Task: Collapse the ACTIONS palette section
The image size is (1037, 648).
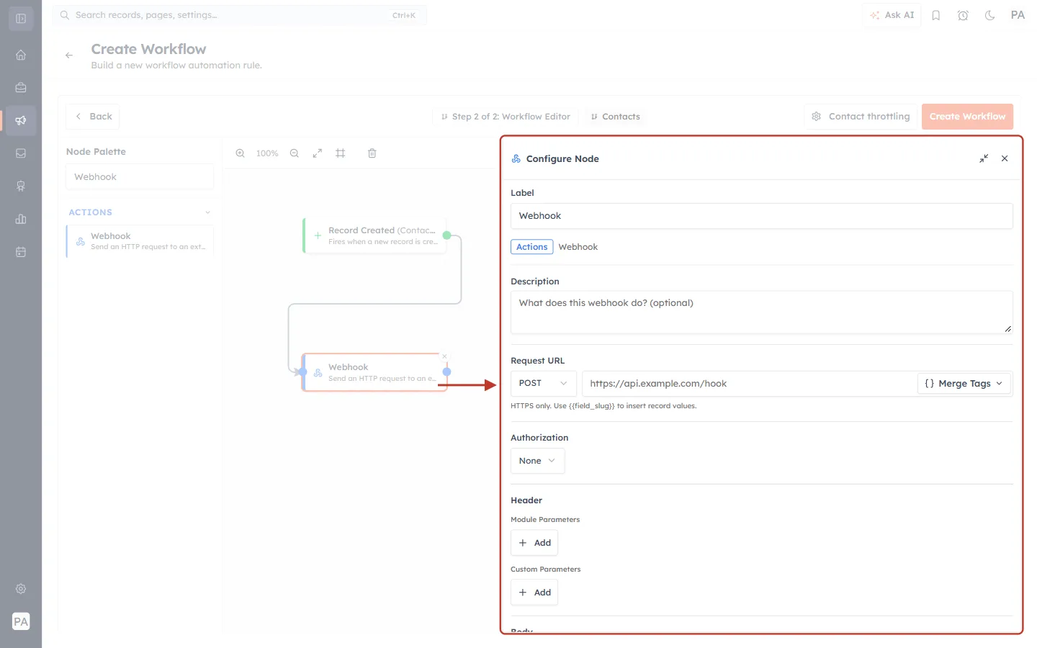Action: (x=207, y=212)
